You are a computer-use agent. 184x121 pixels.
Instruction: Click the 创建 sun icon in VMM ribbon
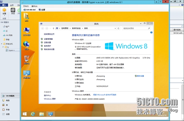click(4, 10)
